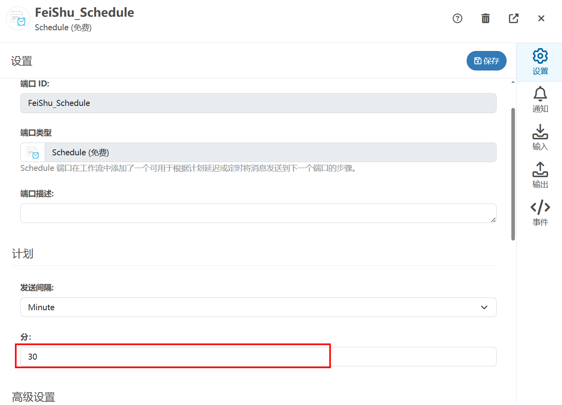Click the scroll up arrow
Image resolution: width=562 pixels, height=405 pixels.
coord(513,82)
